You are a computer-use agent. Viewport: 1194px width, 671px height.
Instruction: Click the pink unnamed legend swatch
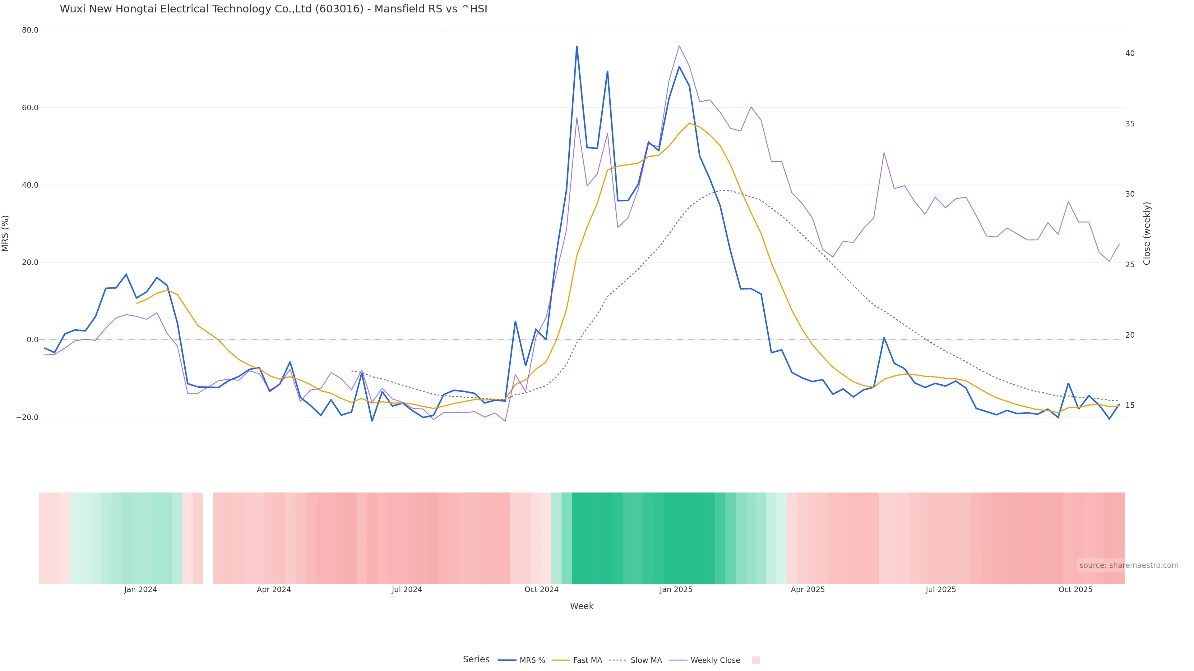[756, 660]
